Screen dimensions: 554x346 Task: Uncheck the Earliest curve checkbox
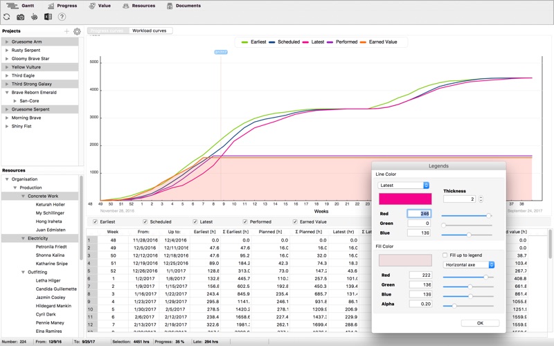pyautogui.click(x=95, y=221)
